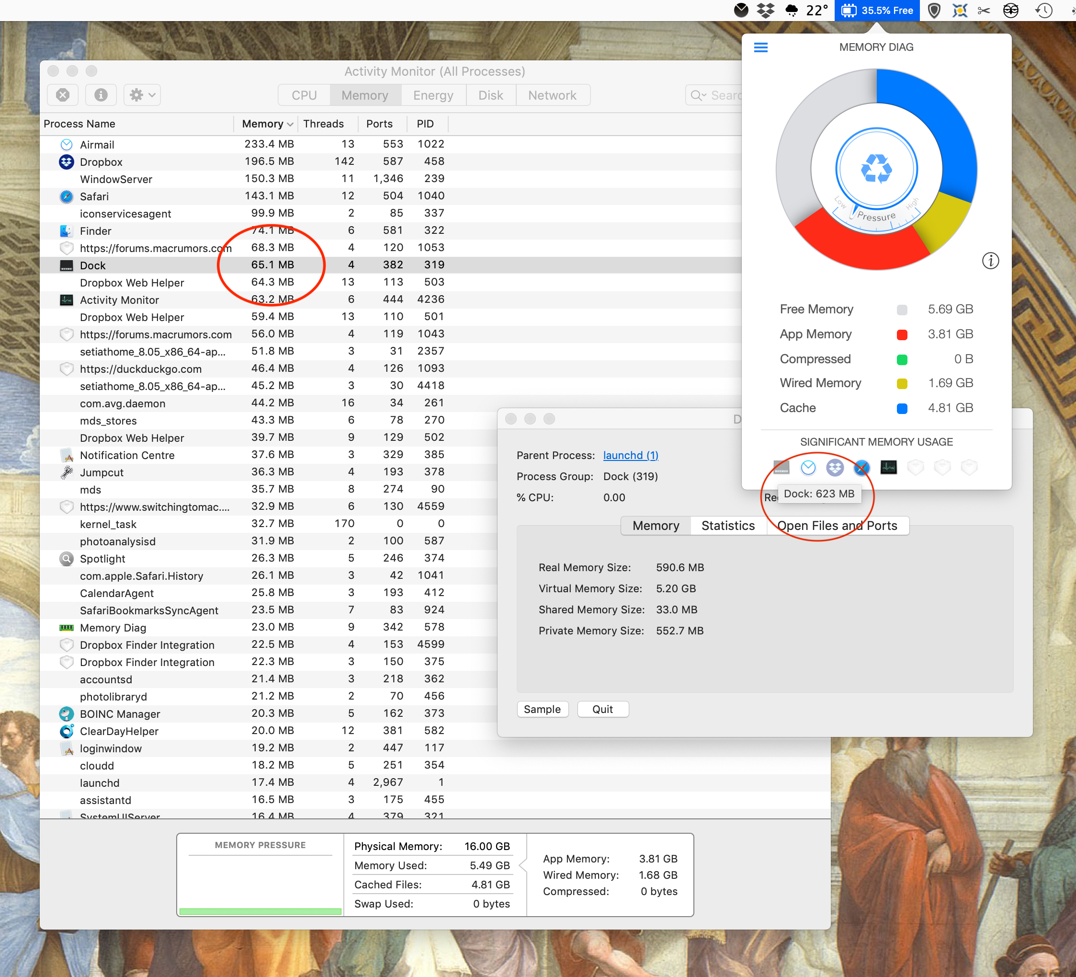Sort by the Process Name column header

pyautogui.click(x=137, y=124)
